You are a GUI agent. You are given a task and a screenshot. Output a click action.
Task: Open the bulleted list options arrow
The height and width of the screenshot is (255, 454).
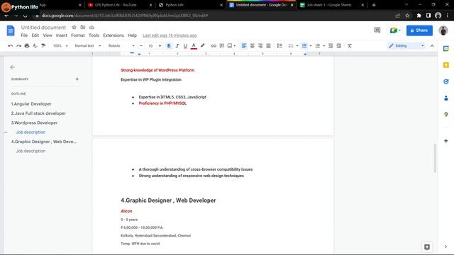pyautogui.click(x=311, y=45)
